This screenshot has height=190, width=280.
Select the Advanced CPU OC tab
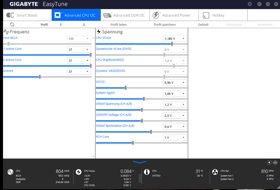pyautogui.click(x=76, y=15)
